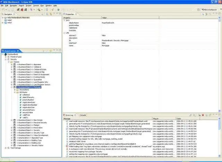222x162 pixels.
Task: Open the Navigate menu
Action: click(x=14, y=6)
